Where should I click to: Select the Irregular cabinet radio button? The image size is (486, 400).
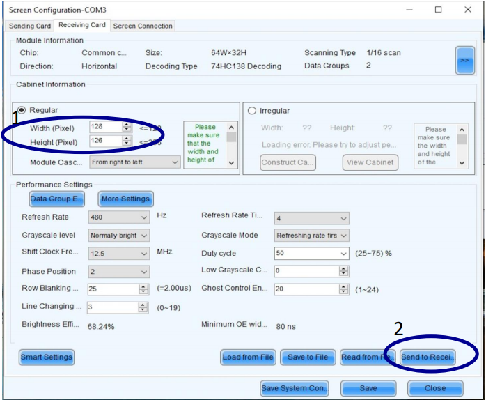pyautogui.click(x=251, y=111)
